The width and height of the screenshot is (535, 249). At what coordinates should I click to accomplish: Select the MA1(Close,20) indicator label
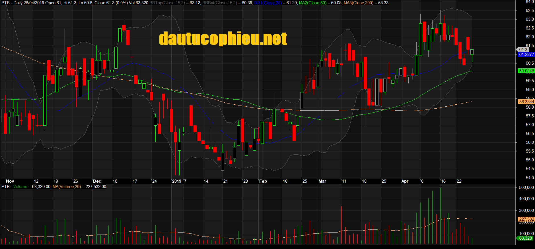pos(268,3)
